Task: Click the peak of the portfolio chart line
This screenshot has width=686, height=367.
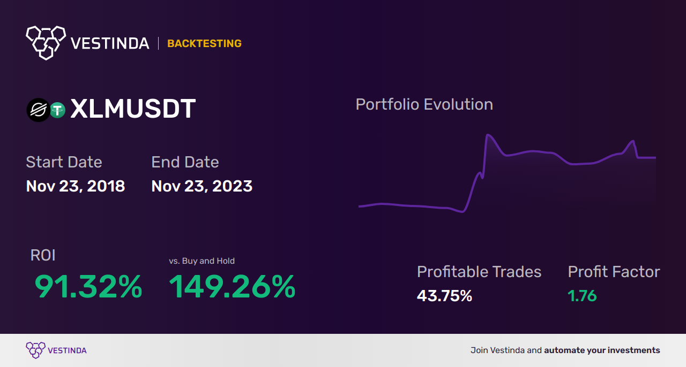Action: [488, 135]
